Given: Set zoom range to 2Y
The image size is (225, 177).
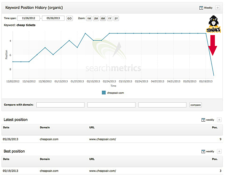Looking at the screenshot, I should (116, 18).
